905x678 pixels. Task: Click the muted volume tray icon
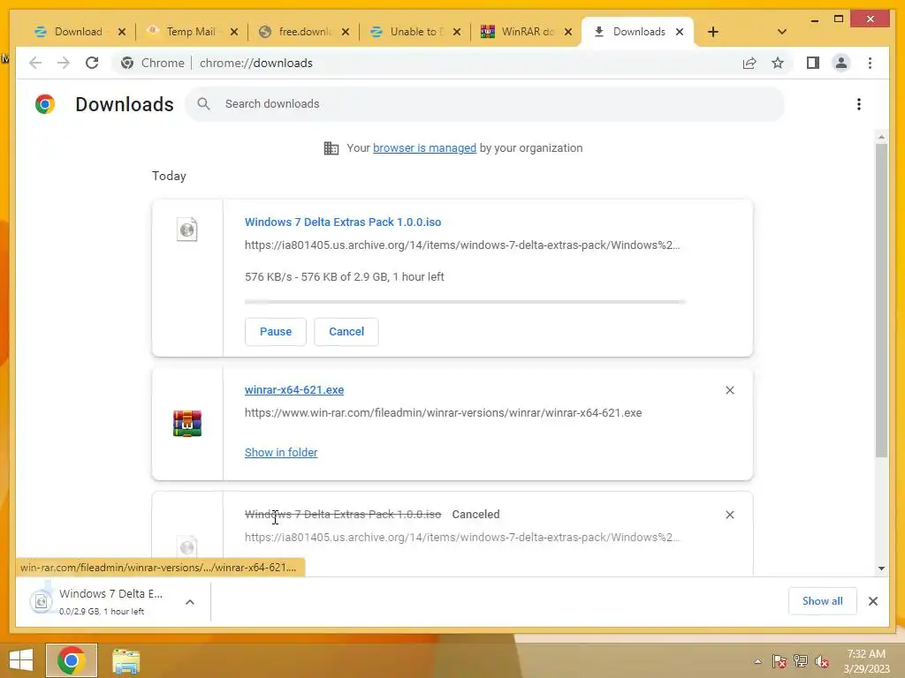(x=822, y=661)
